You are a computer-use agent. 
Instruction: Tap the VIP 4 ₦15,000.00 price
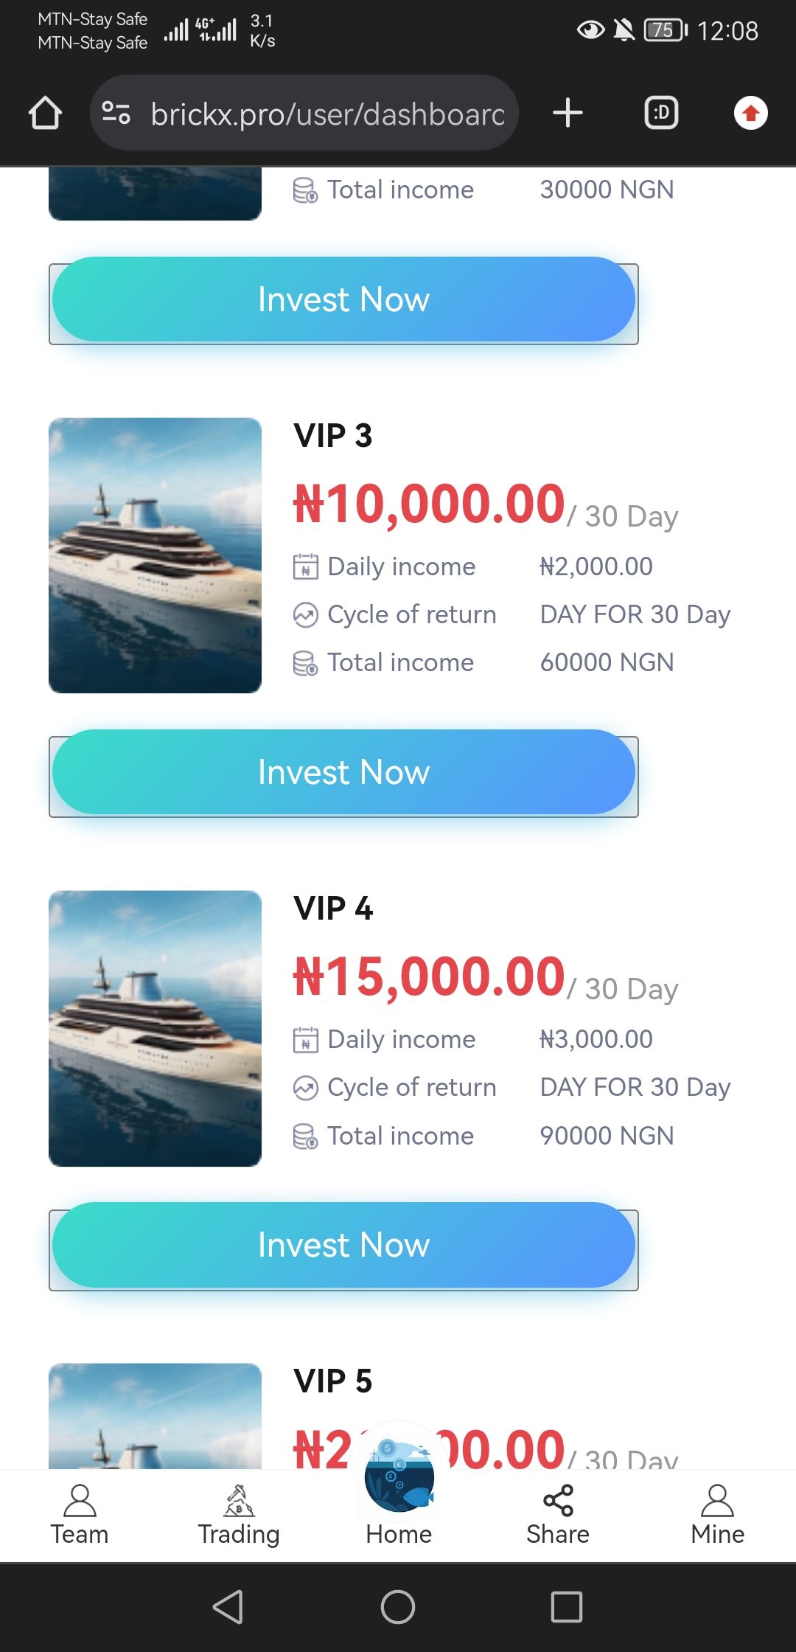(x=429, y=976)
